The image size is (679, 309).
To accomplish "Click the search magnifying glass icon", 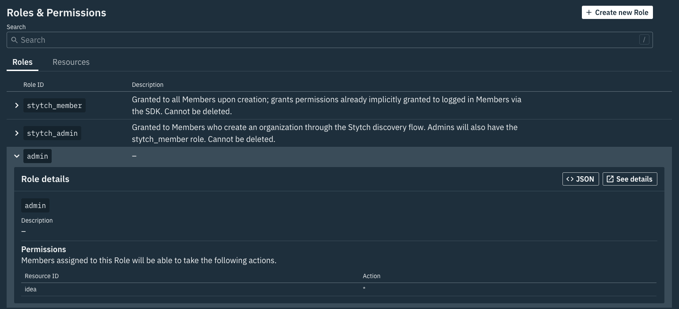I will pyautogui.click(x=15, y=40).
